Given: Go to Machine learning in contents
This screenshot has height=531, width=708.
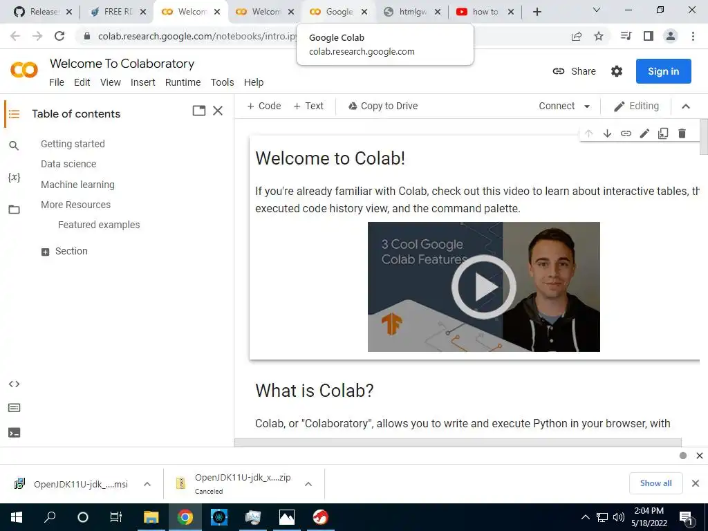Looking at the screenshot, I should coord(77,185).
